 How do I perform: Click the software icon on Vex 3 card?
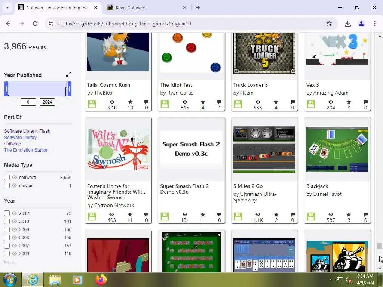(311, 104)
